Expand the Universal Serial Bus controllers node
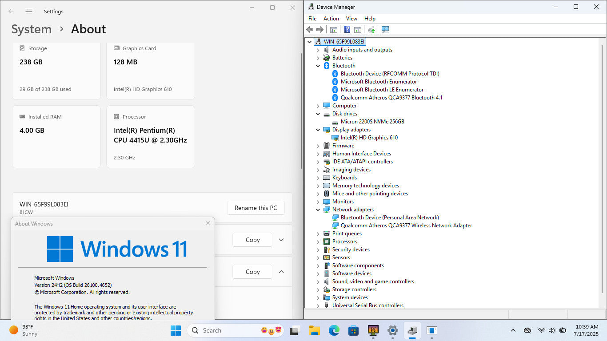Image resolution: width=607 pixels, height=341 pixels. (318, 305)
